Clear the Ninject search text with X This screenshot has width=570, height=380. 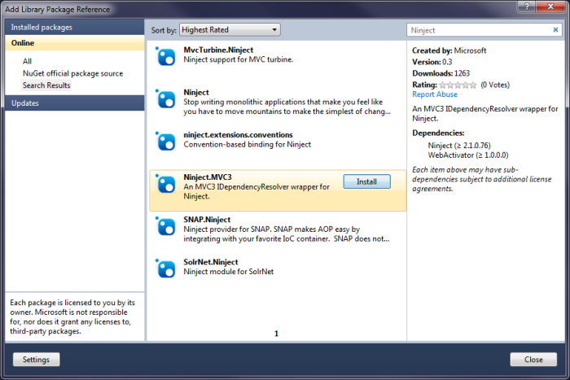pos(555,30)
